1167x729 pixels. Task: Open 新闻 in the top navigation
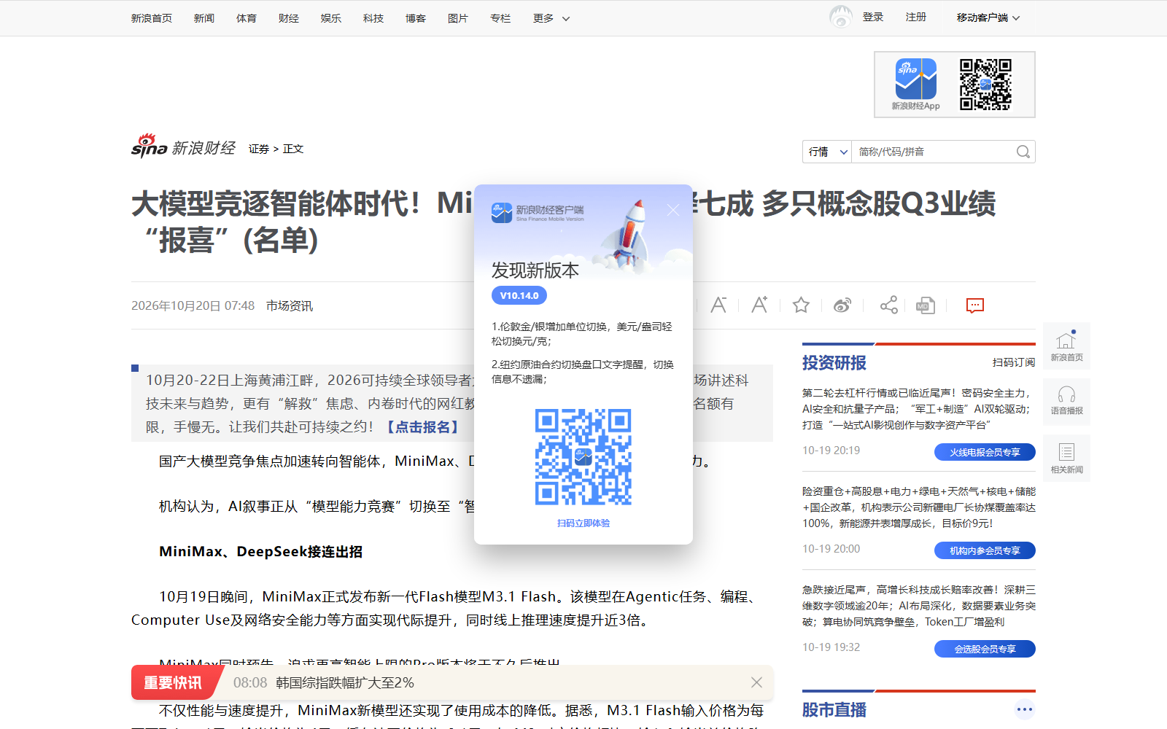coord(204,18)
